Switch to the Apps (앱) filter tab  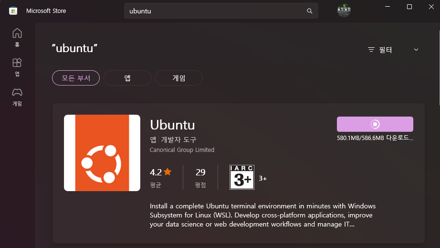(x=127, y=78)
